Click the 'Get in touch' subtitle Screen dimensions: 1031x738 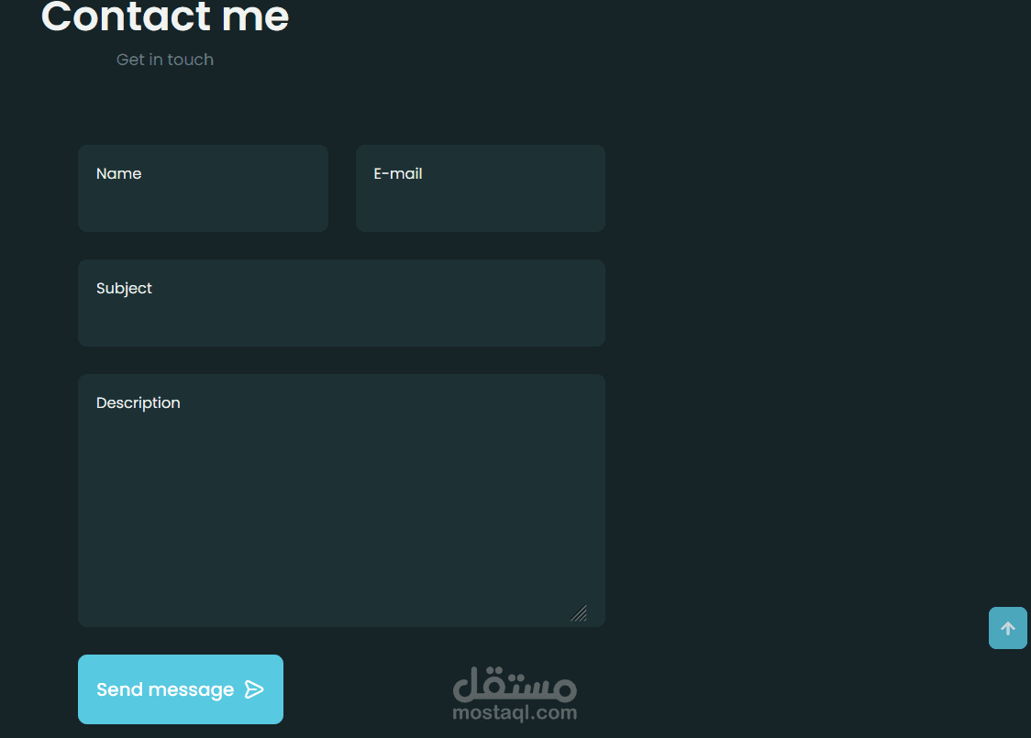click(x=165, y=60)
